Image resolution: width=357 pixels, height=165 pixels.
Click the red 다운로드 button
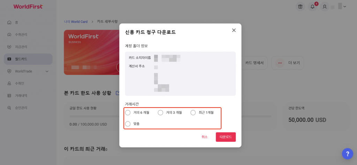(x=226, y=137)
